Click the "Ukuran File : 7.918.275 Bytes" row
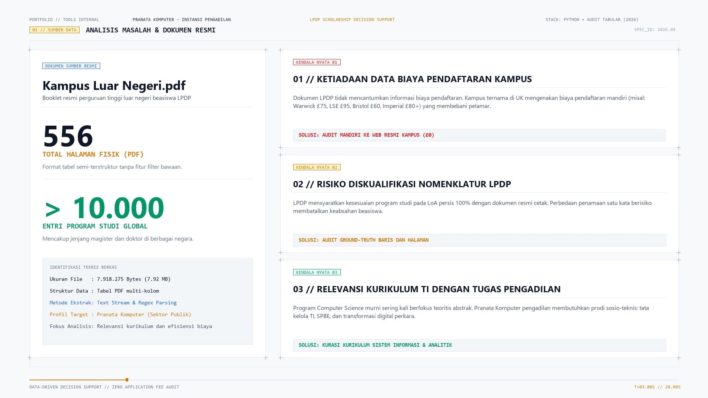This screenshot has width=708, height=398. coord(110,279)
